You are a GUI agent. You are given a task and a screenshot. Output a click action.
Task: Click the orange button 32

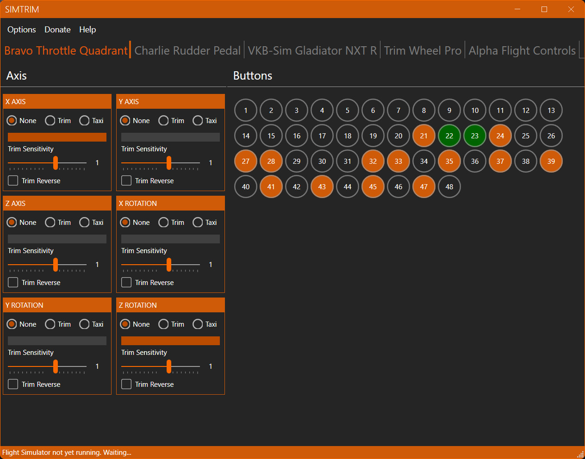tap(373, 161)
